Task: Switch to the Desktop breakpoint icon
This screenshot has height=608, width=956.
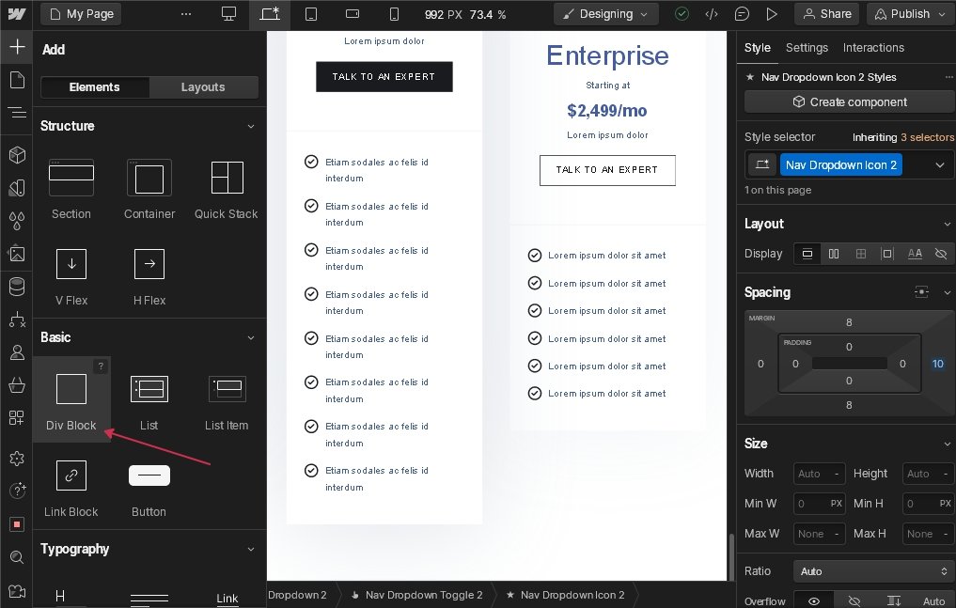Action: (x=228, y=14)
